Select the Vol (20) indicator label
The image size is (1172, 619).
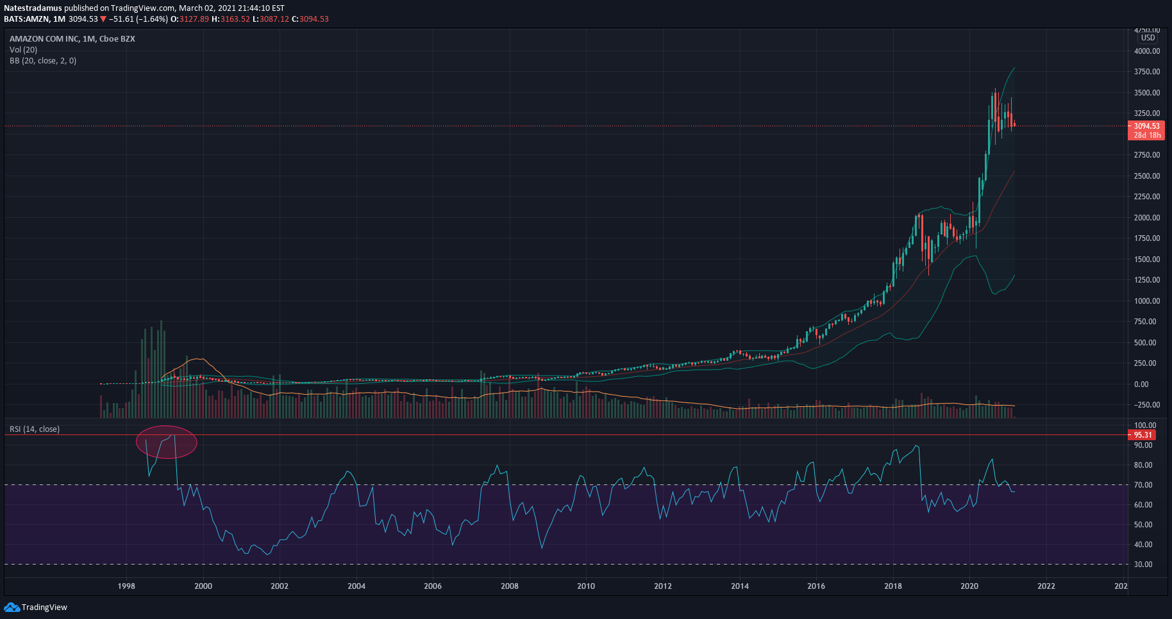[x=23, y=50]
